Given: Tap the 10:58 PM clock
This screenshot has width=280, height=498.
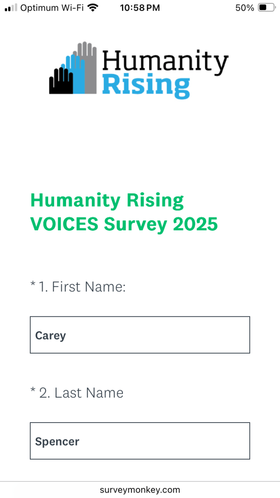Looking at the screenshot, I should pyautogui.click(x=140, y=8).
